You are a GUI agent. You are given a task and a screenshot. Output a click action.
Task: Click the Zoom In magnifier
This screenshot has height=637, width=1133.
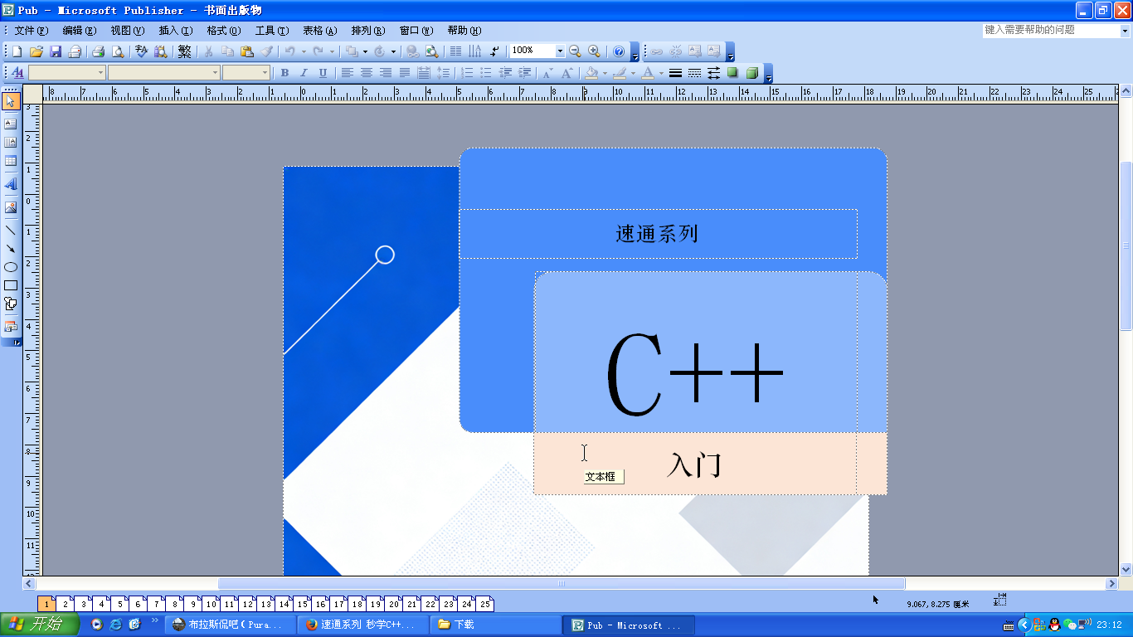[x=594, y=51]
